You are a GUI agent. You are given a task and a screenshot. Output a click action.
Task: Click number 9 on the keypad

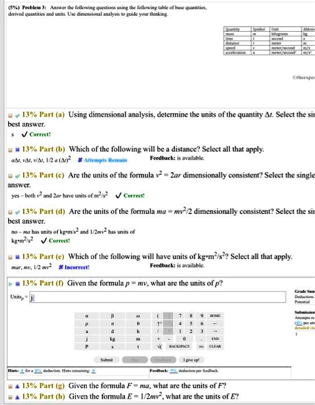point(202,316)
